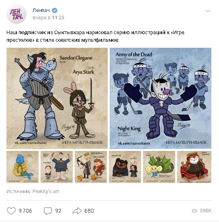The width and height of the screenshot is (219, 222).
Task: Open the Prokky's art source link
Action: pyautogui.click(x=46, y=191)
